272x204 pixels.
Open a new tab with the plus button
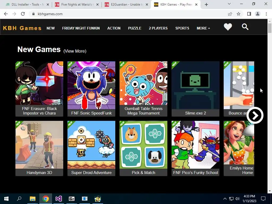point(206,5)
